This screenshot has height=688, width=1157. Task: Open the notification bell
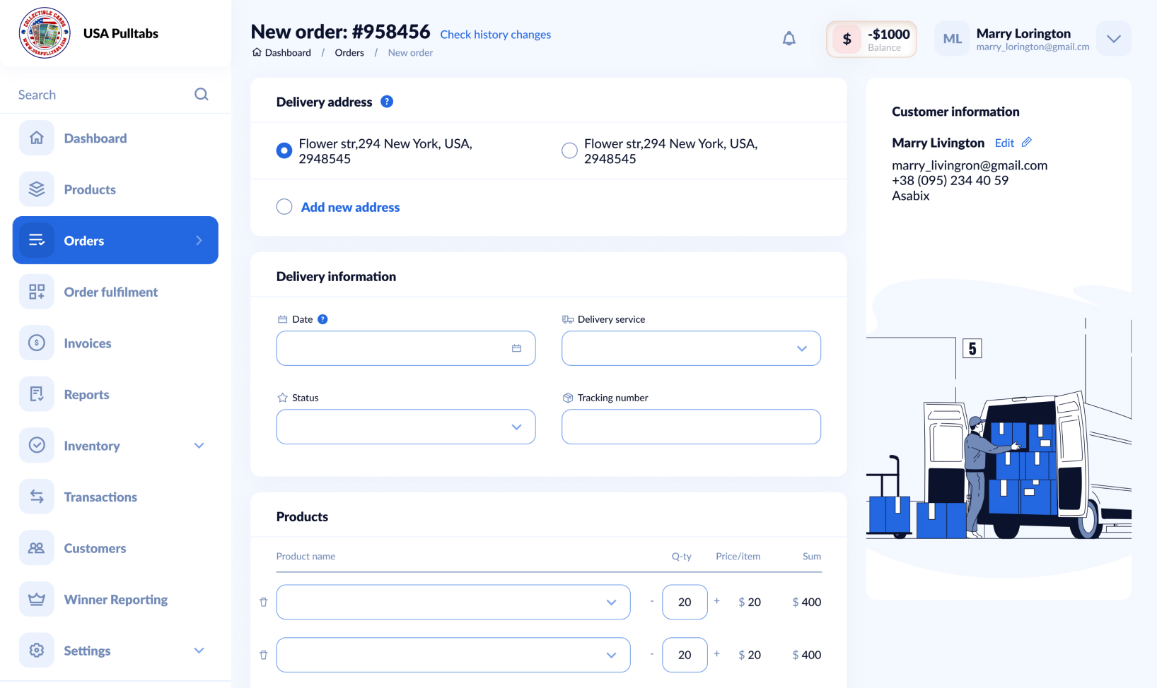pyautogui.click(x=789, y=38)
